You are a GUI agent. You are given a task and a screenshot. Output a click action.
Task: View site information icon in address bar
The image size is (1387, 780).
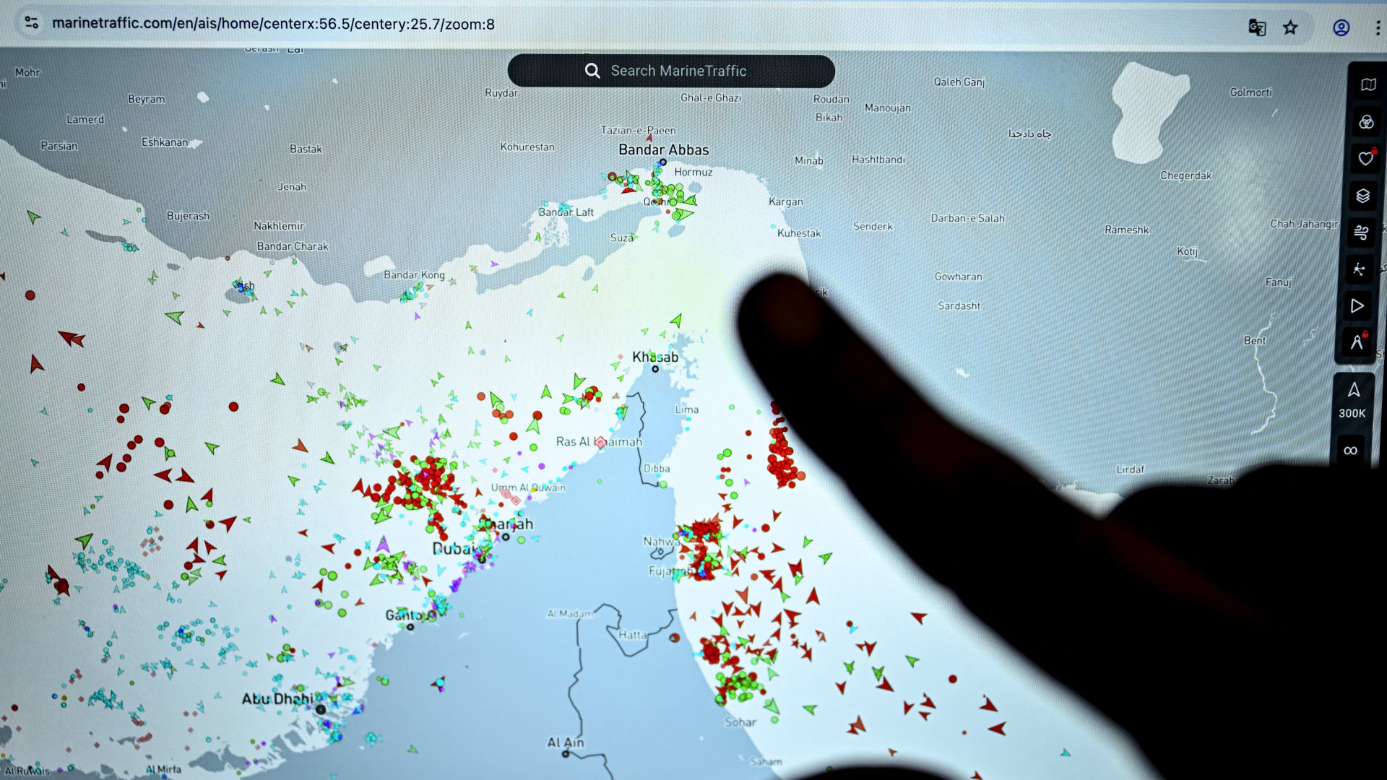click(x=31, y=22)
